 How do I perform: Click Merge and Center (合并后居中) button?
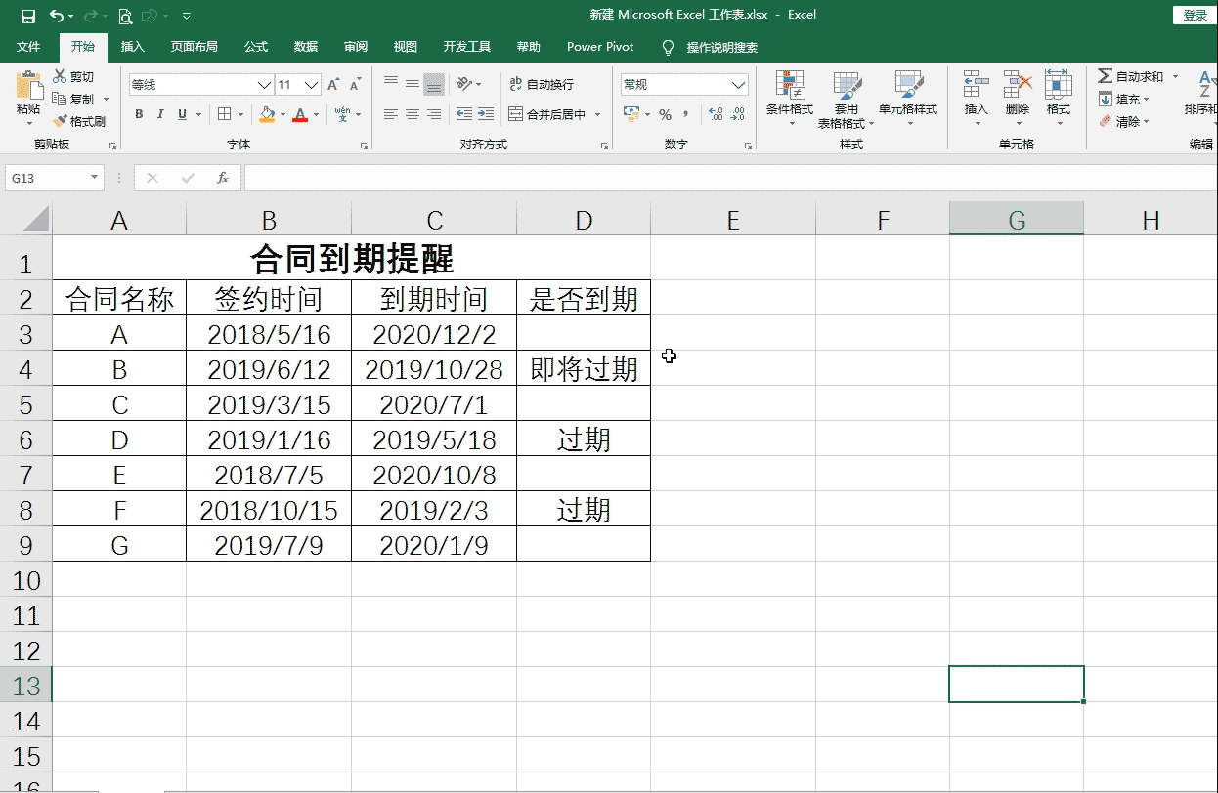[548, 114]
